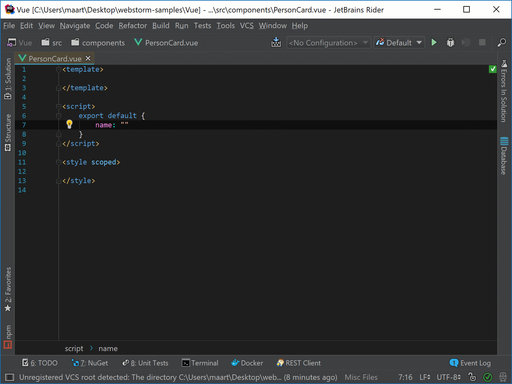Click the green analysis checkmark indicator
Screen dimensions: 512x384
[x=492, y=69]
